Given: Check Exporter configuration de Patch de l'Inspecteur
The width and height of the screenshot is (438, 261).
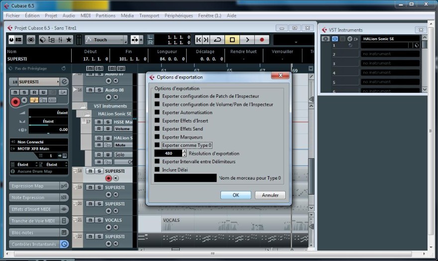Looking at the screenshot, I should point(157,96).
